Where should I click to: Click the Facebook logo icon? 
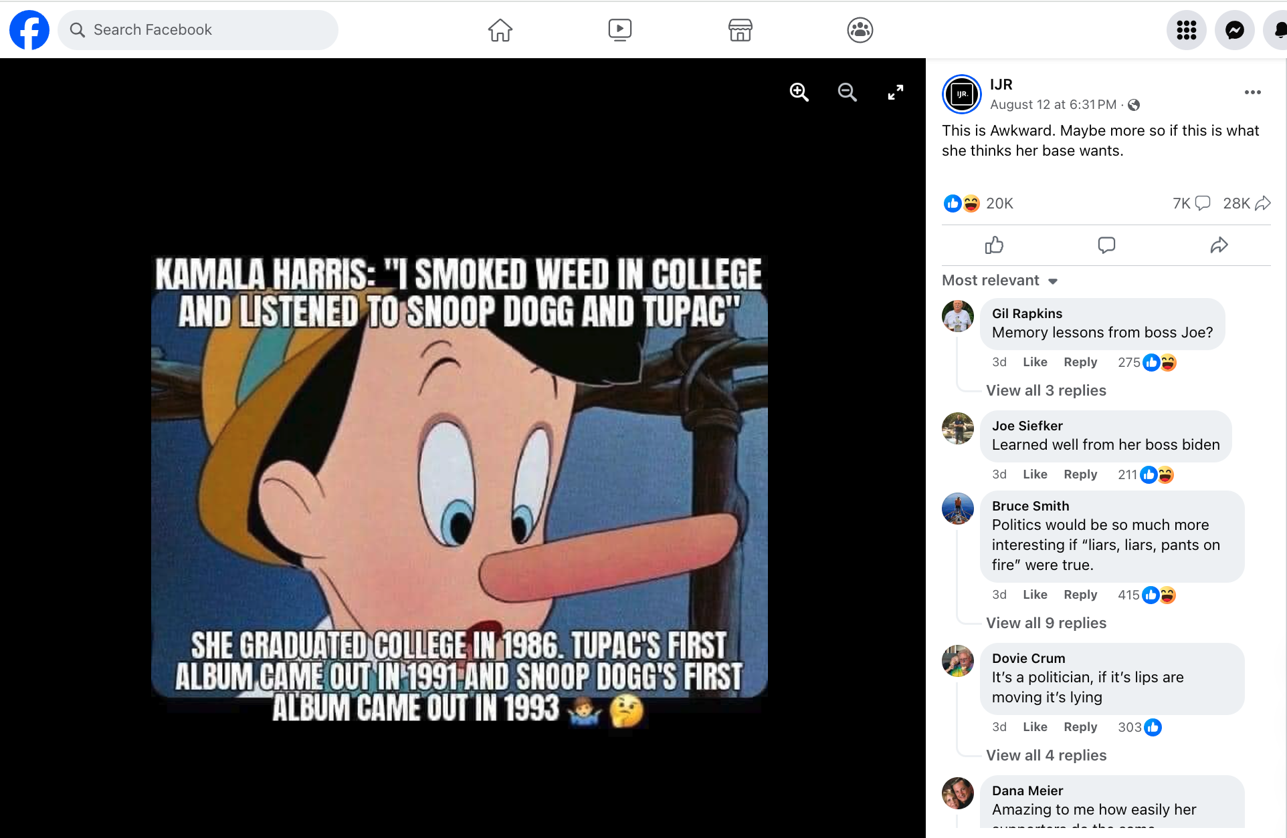click(x=29, y=30)
